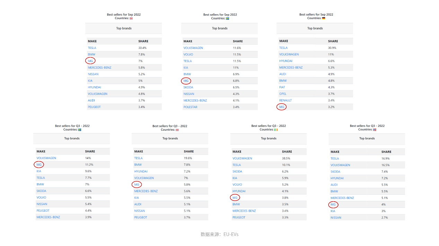Click SHARE column header in Norwegian Q3 table

pos(386,152)
